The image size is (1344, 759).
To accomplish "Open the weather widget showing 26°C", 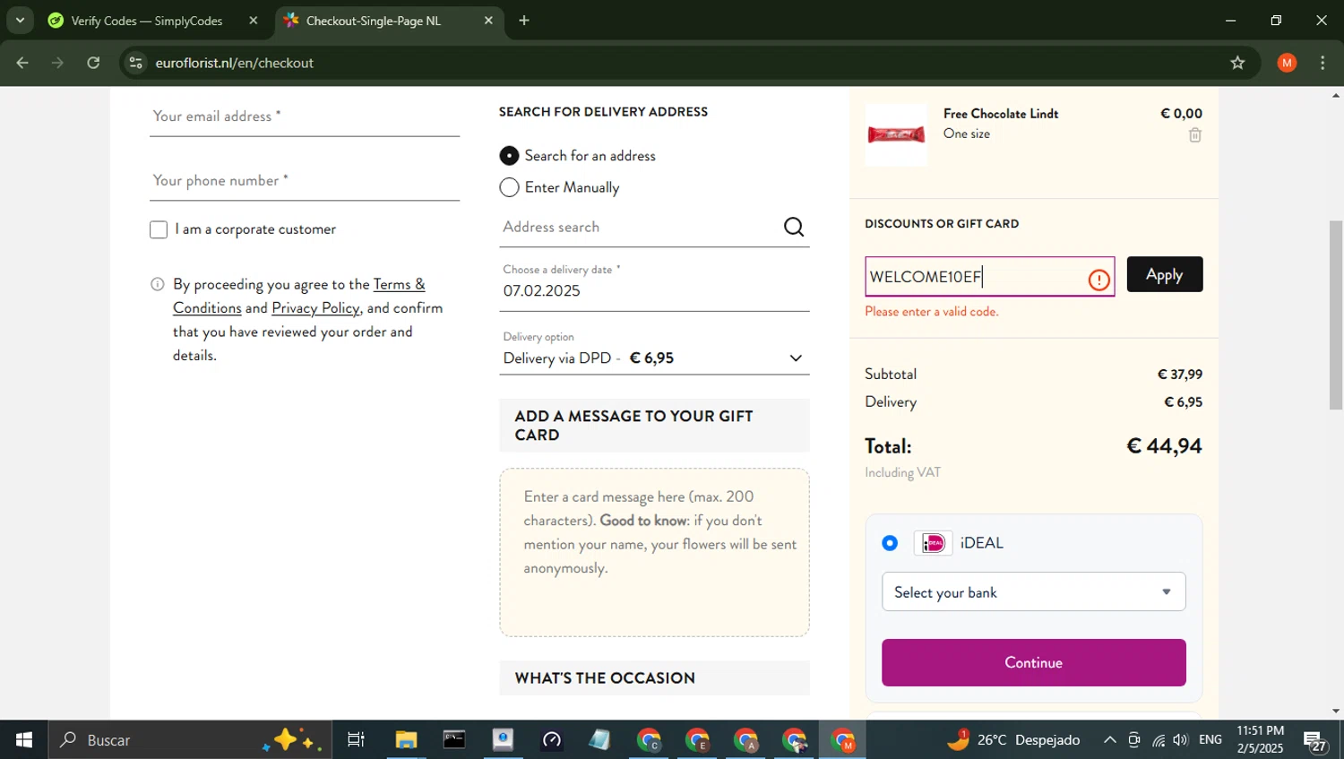I will 1014,740.
